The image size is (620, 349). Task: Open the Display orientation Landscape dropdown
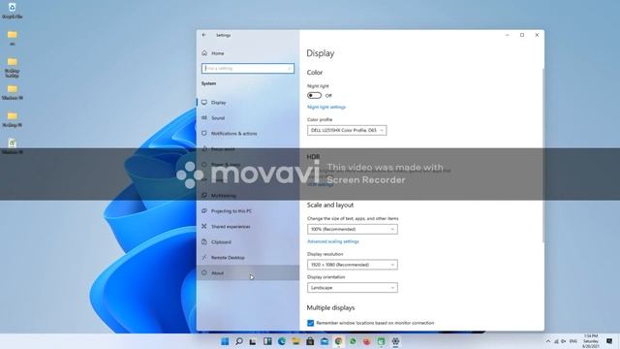(353, 288)
